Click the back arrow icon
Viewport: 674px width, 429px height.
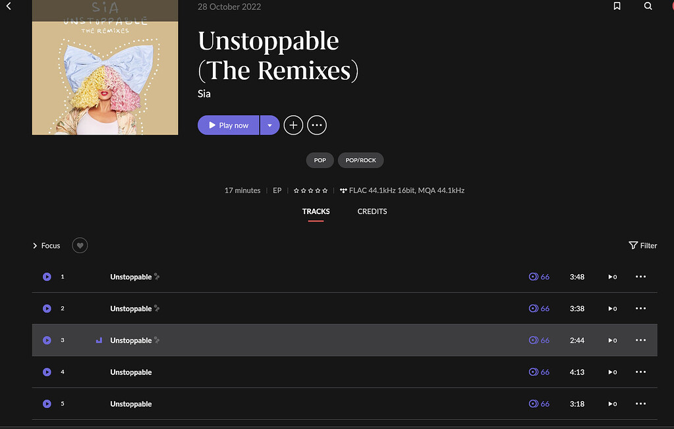[9, 7]
